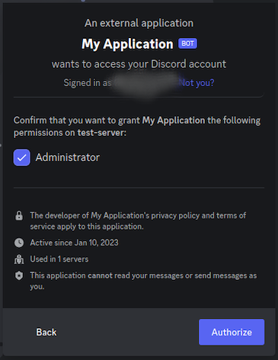Click the 'Not you?' link
Viewport: 278px width, 360px height.
click(197, 82)
